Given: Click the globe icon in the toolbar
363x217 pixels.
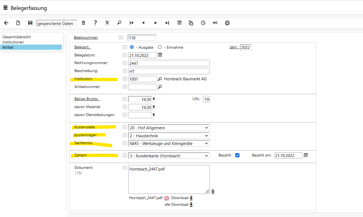Looking at the screenshot, I should (227, 23).
